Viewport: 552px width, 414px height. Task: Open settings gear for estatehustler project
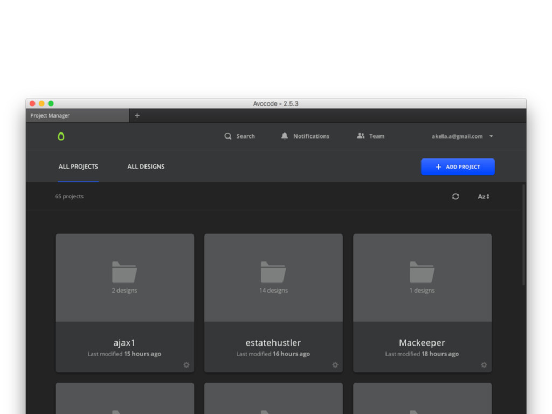point(335,365)
